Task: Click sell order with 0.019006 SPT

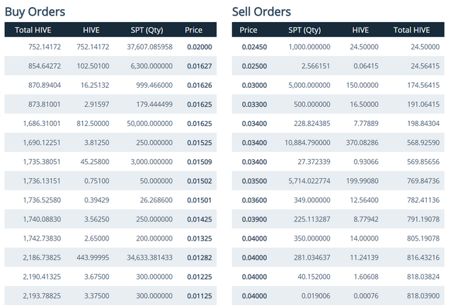Action: (338, 296)
